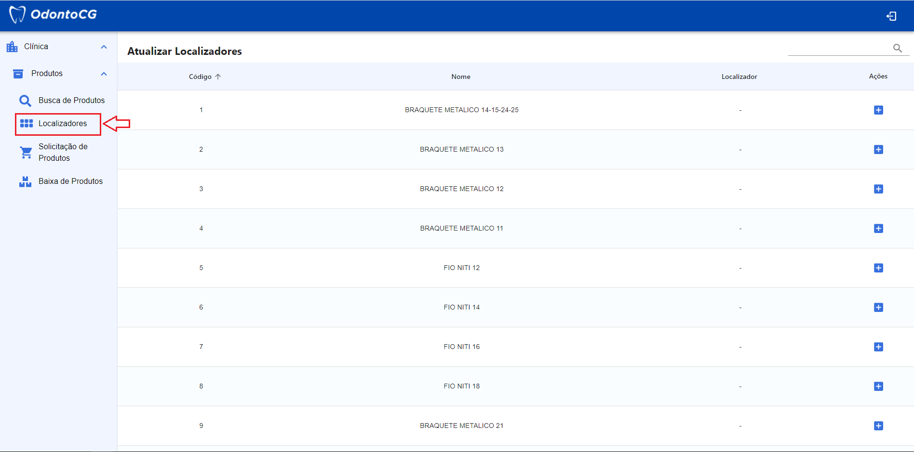Go to Solicitação de Produtos

click(63, 152)
